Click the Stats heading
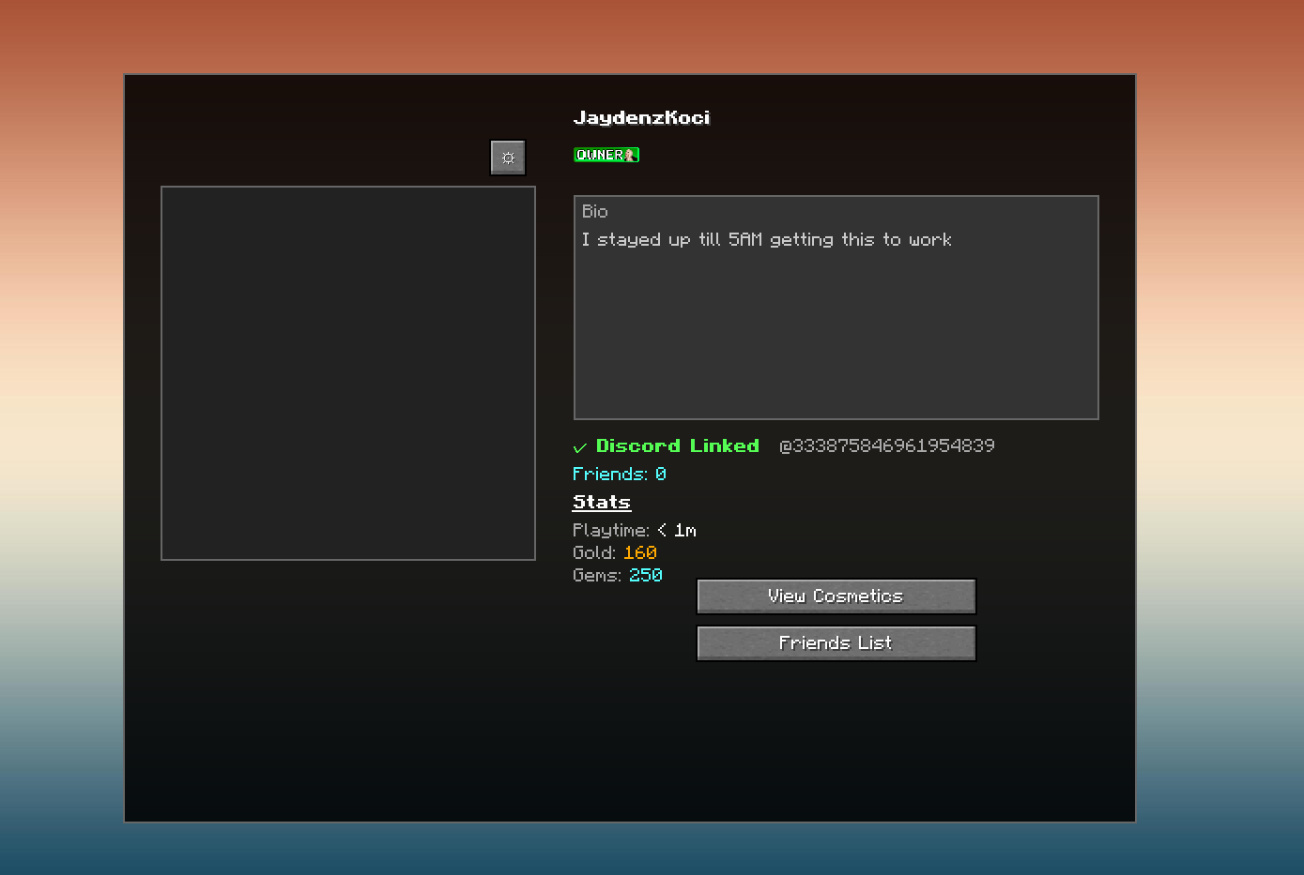 602,503
